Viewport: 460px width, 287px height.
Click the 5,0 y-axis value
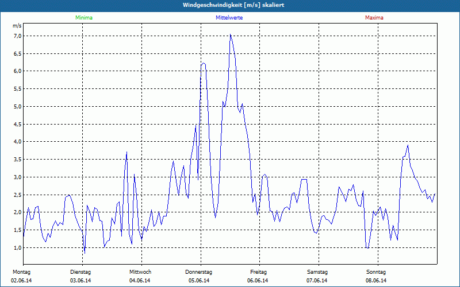pos(17,107)
